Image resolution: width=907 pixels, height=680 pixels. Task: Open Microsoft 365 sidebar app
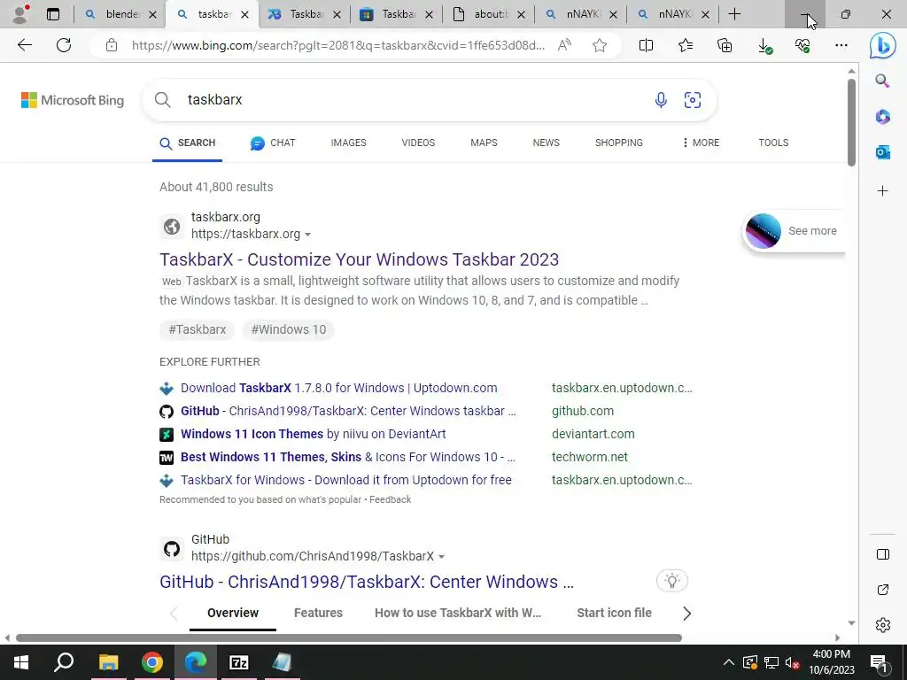coord(882,117)
